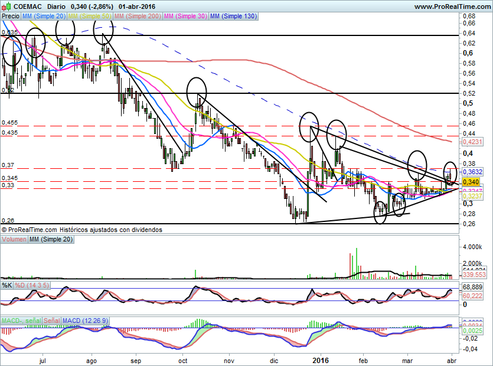Screen dimensions: 493x366
Task: Select the MM (Simple 50) label
Action: (90, 16)
